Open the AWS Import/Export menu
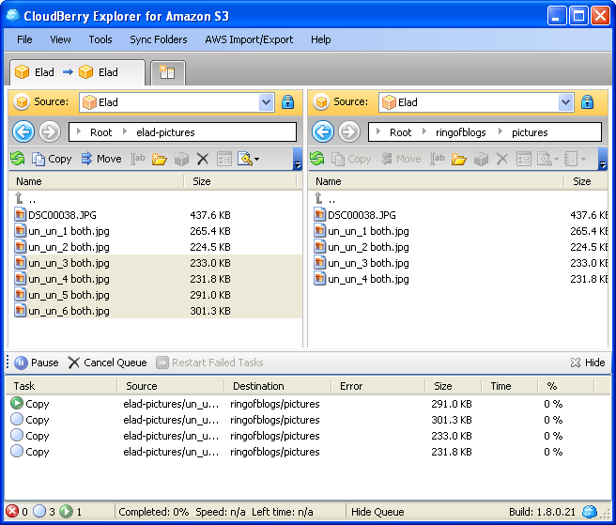 [x=249, y=39]
